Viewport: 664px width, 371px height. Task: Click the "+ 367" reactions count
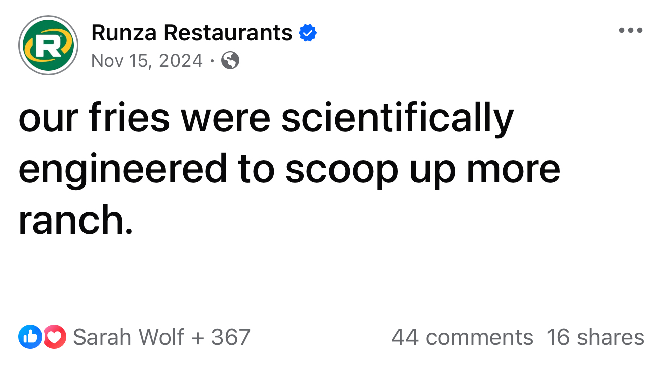tap(222, 337)
